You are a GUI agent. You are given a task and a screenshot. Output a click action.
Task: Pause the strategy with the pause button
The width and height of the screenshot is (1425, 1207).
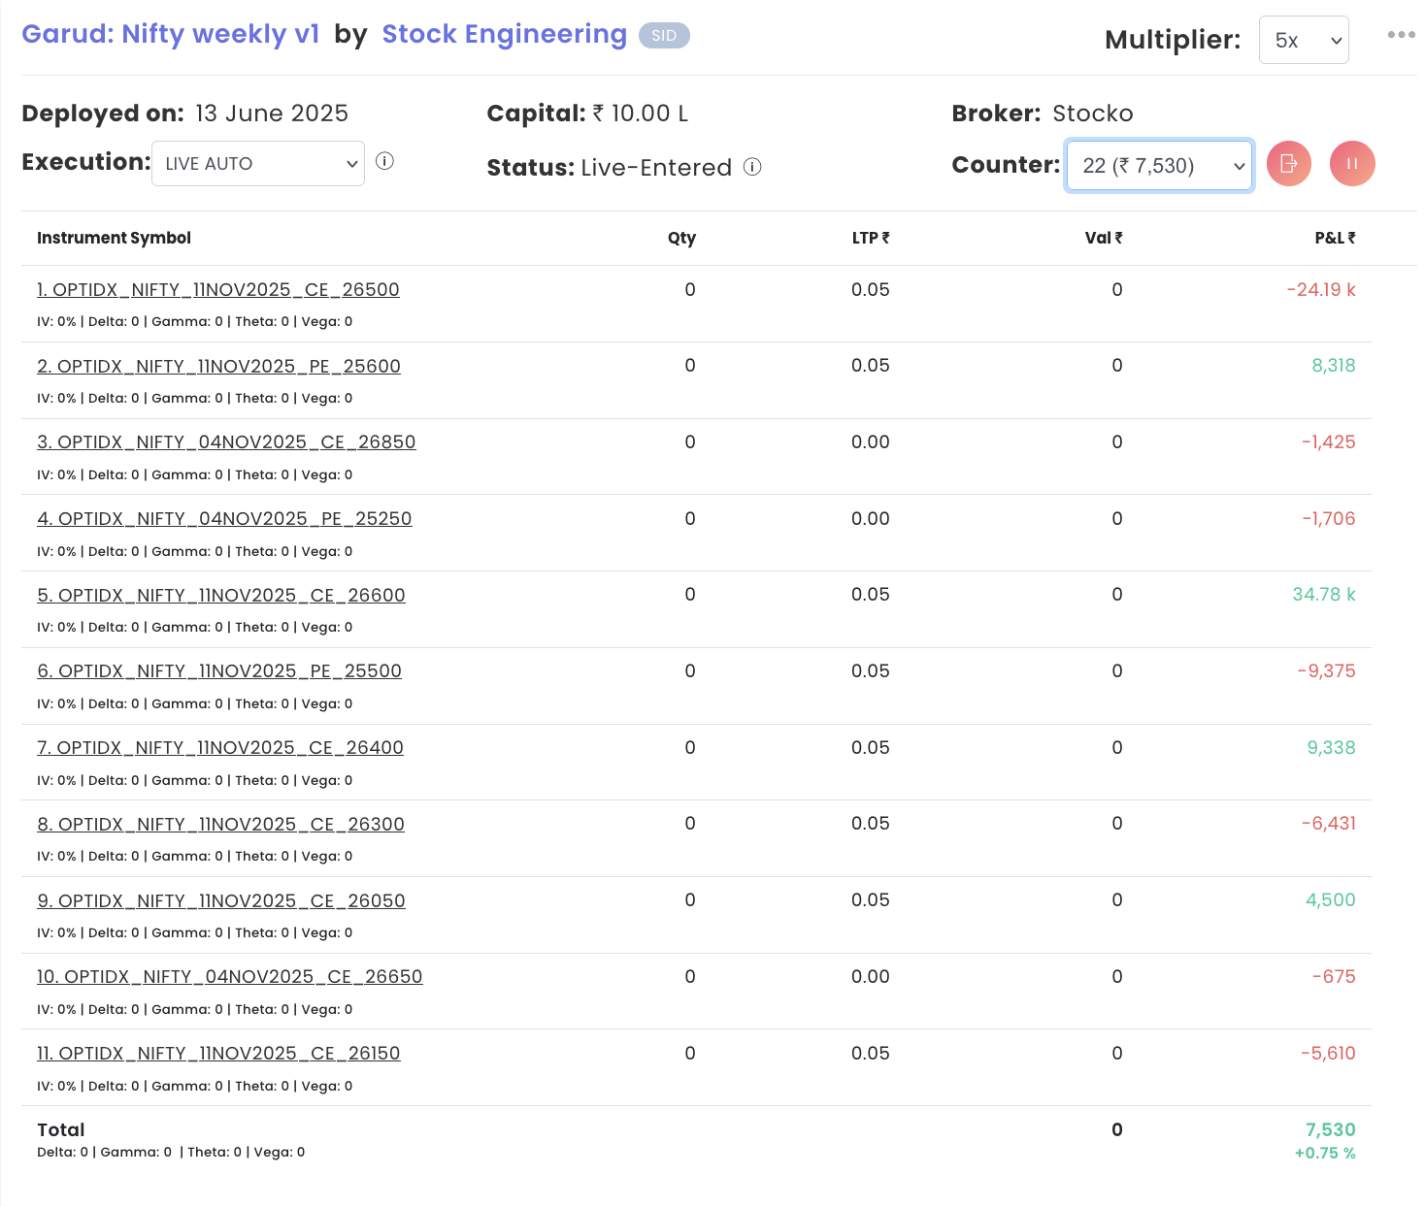1351,163
